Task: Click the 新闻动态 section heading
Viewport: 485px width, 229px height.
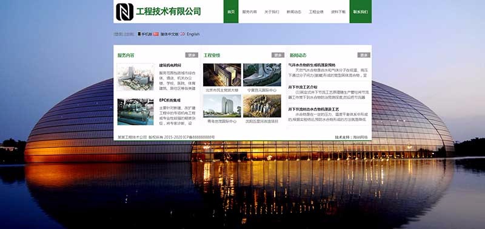Action: 298,56
